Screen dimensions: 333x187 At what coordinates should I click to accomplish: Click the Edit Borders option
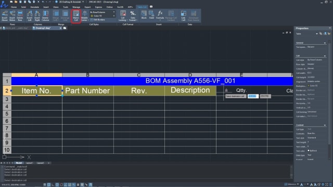97,20
